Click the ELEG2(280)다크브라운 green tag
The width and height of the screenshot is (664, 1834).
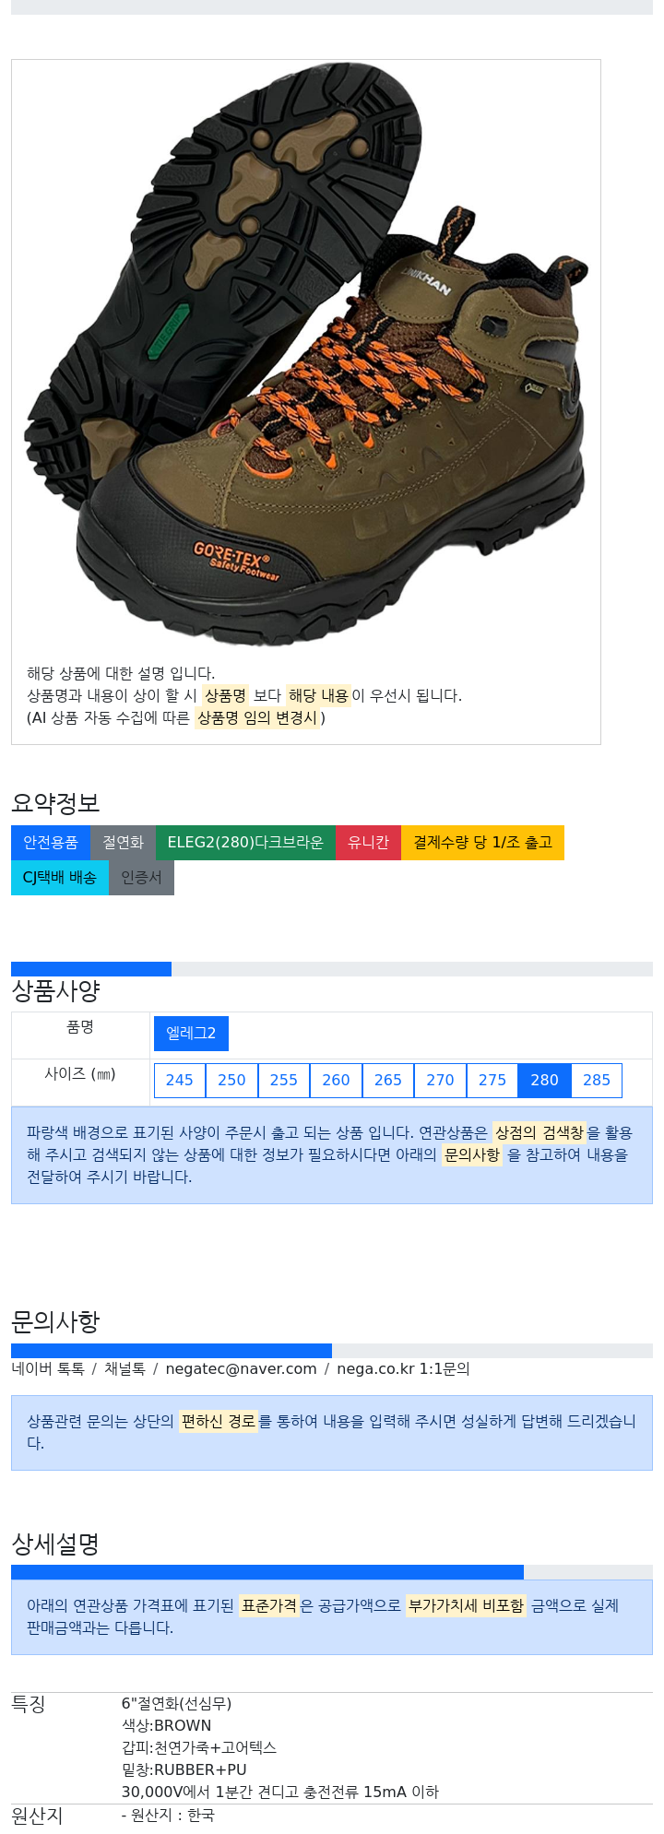click(x=245, y=843)
